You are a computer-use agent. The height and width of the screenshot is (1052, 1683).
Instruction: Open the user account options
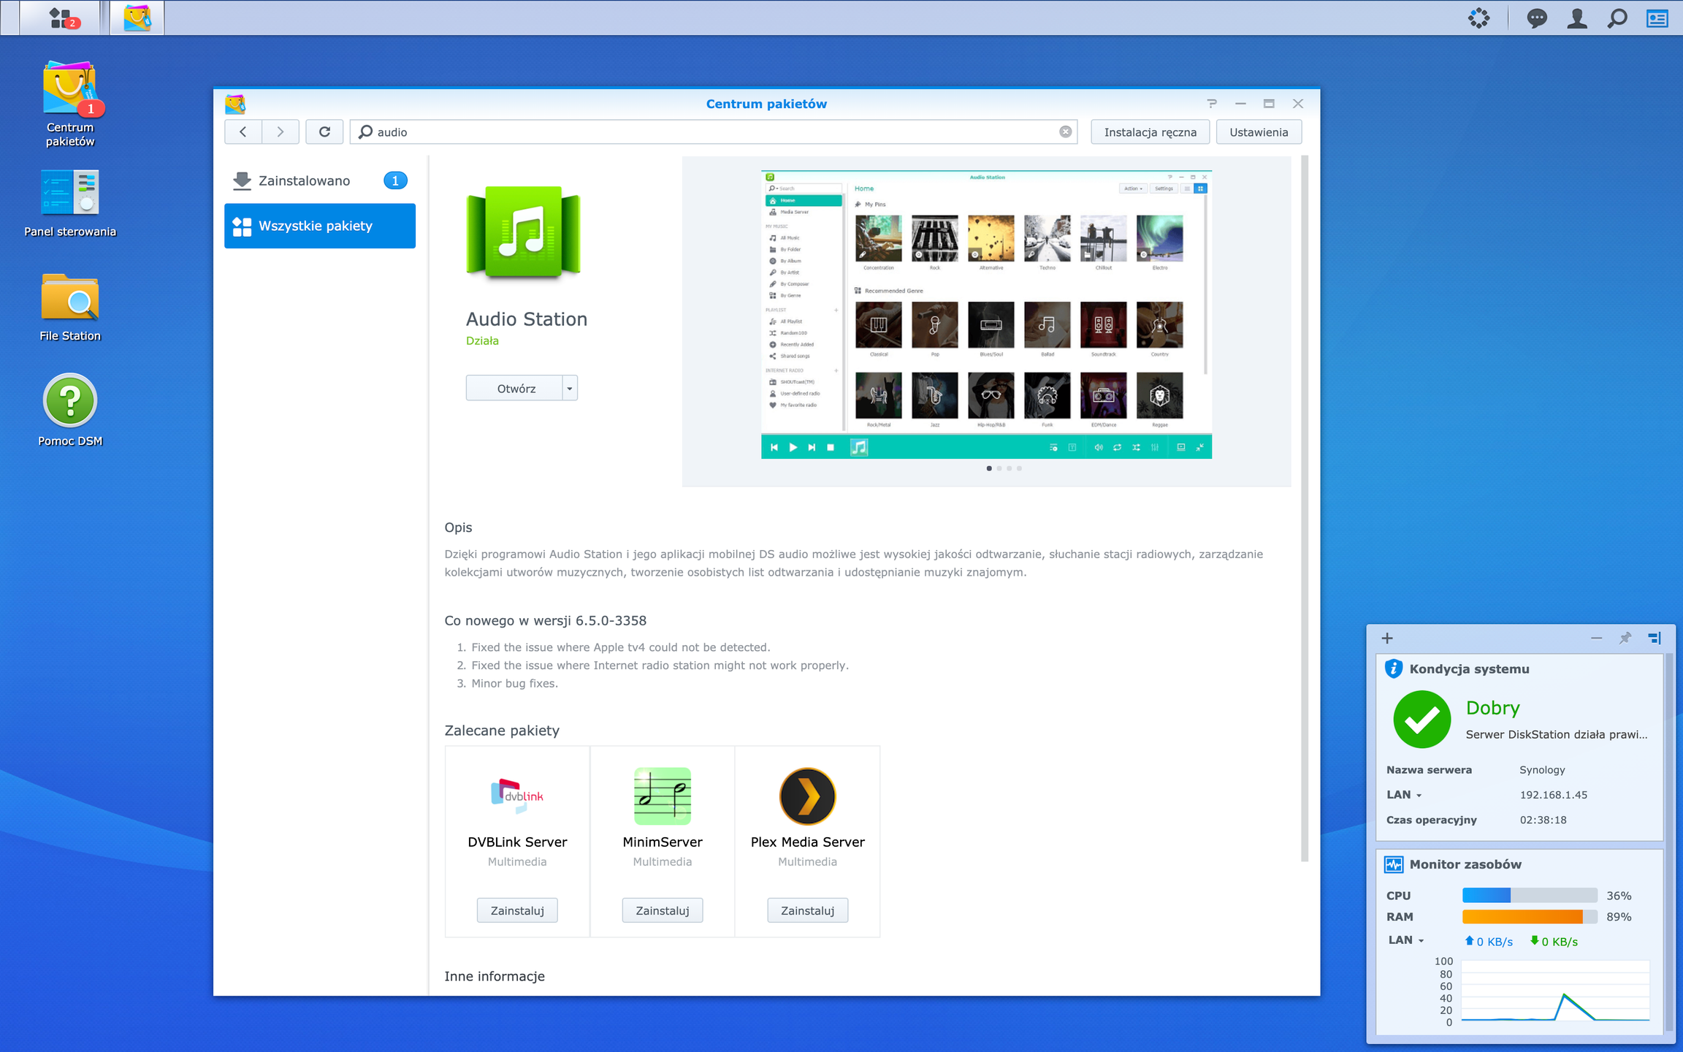(x=1577, y=18)
